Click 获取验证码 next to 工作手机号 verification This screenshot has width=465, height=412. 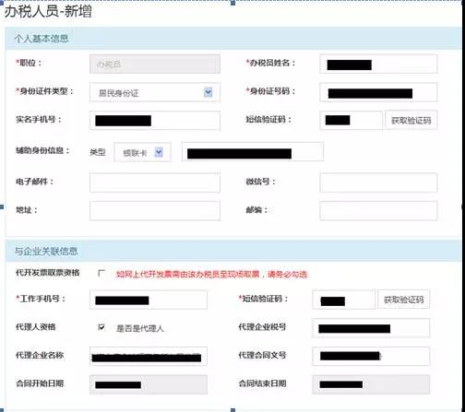tap(403, 300)
